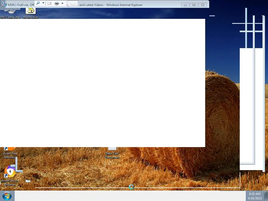
Task: Select the Avast Free Antivirus desktop shortcut
Action: [x=10, y=153]
